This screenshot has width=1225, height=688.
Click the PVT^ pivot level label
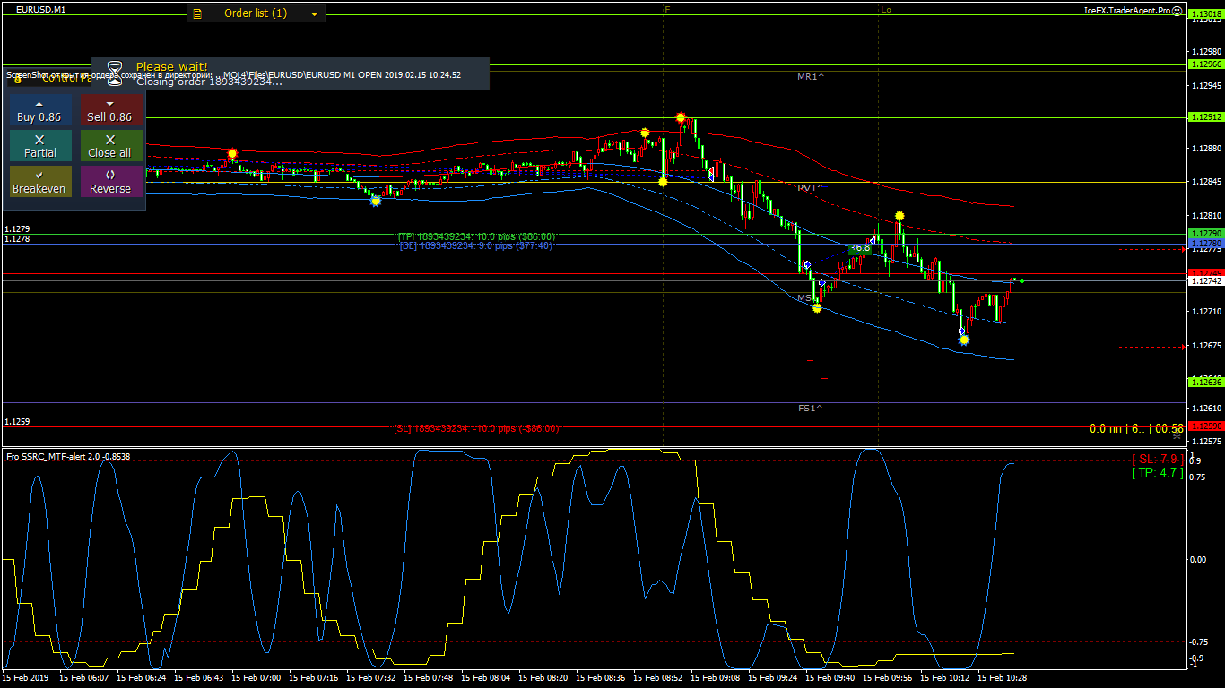tap(811, 188)
